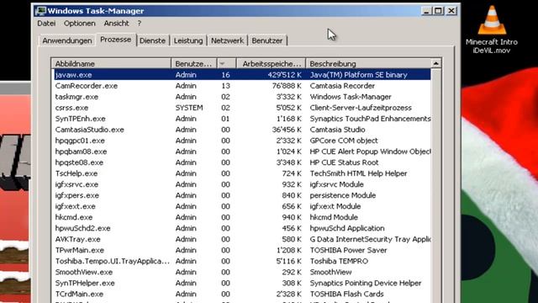Open the ? help menu

pos(140,24)
